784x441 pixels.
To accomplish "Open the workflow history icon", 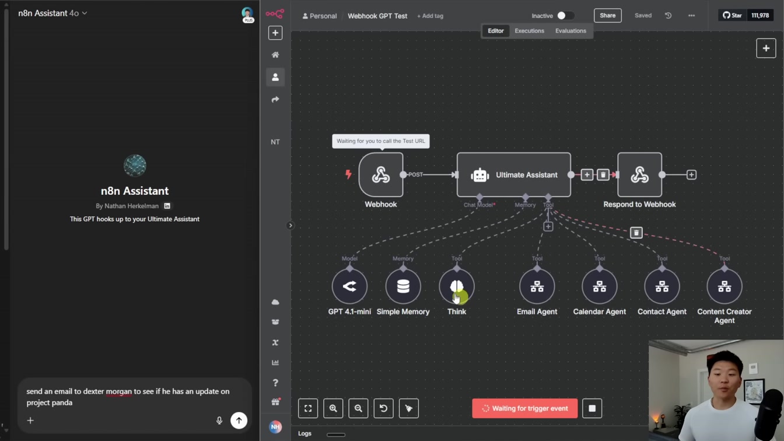I will pyautogui.click(x=668, y=16).
